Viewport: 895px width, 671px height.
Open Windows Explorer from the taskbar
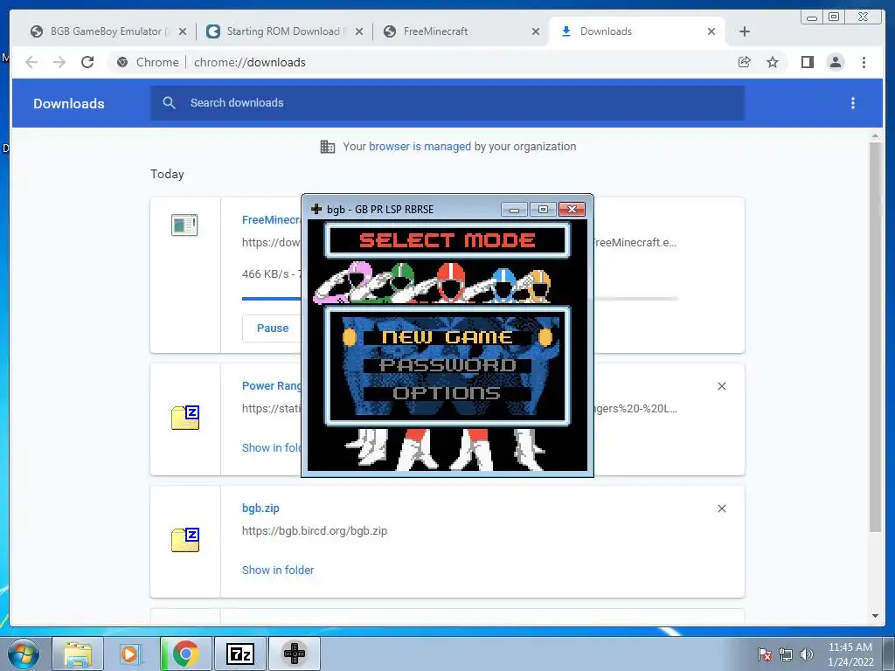click(78, 654)
